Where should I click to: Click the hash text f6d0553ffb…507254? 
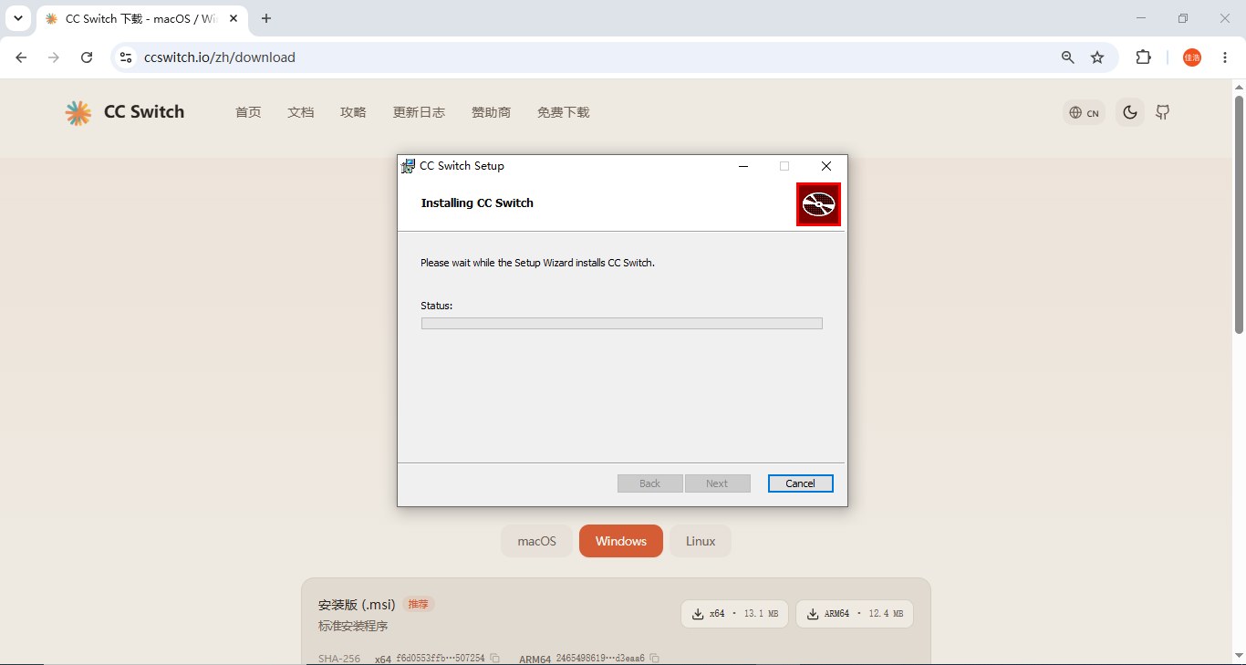[440, 659]
